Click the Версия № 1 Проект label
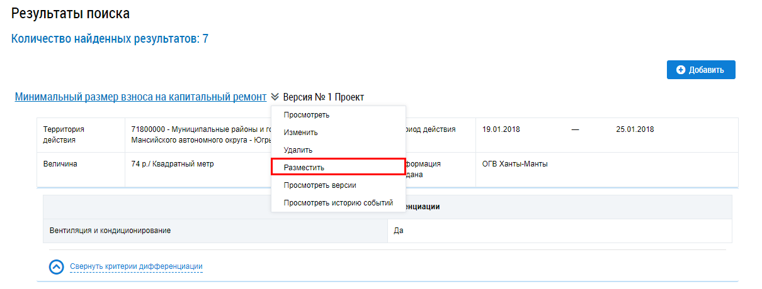 click(323, 97)
